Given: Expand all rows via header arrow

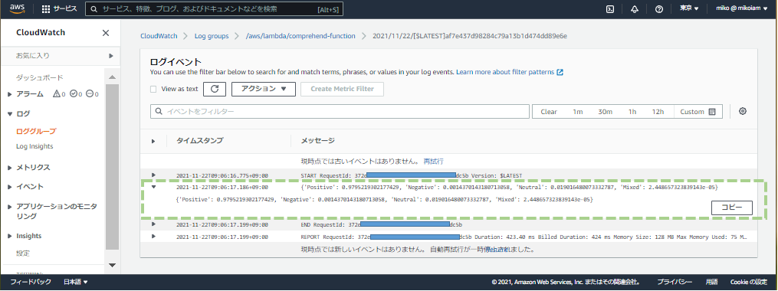Looking at the screenshot, I should pos(153,141).
